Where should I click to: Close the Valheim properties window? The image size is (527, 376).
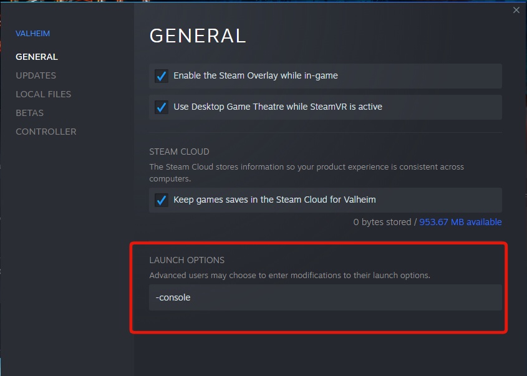tap(516, 10)
